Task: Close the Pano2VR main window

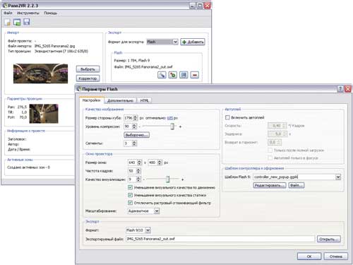Action: click(x=208, y=6)
